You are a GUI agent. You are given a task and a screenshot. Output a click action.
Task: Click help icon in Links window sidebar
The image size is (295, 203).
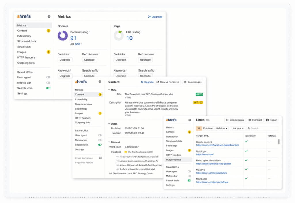(190, 120)
